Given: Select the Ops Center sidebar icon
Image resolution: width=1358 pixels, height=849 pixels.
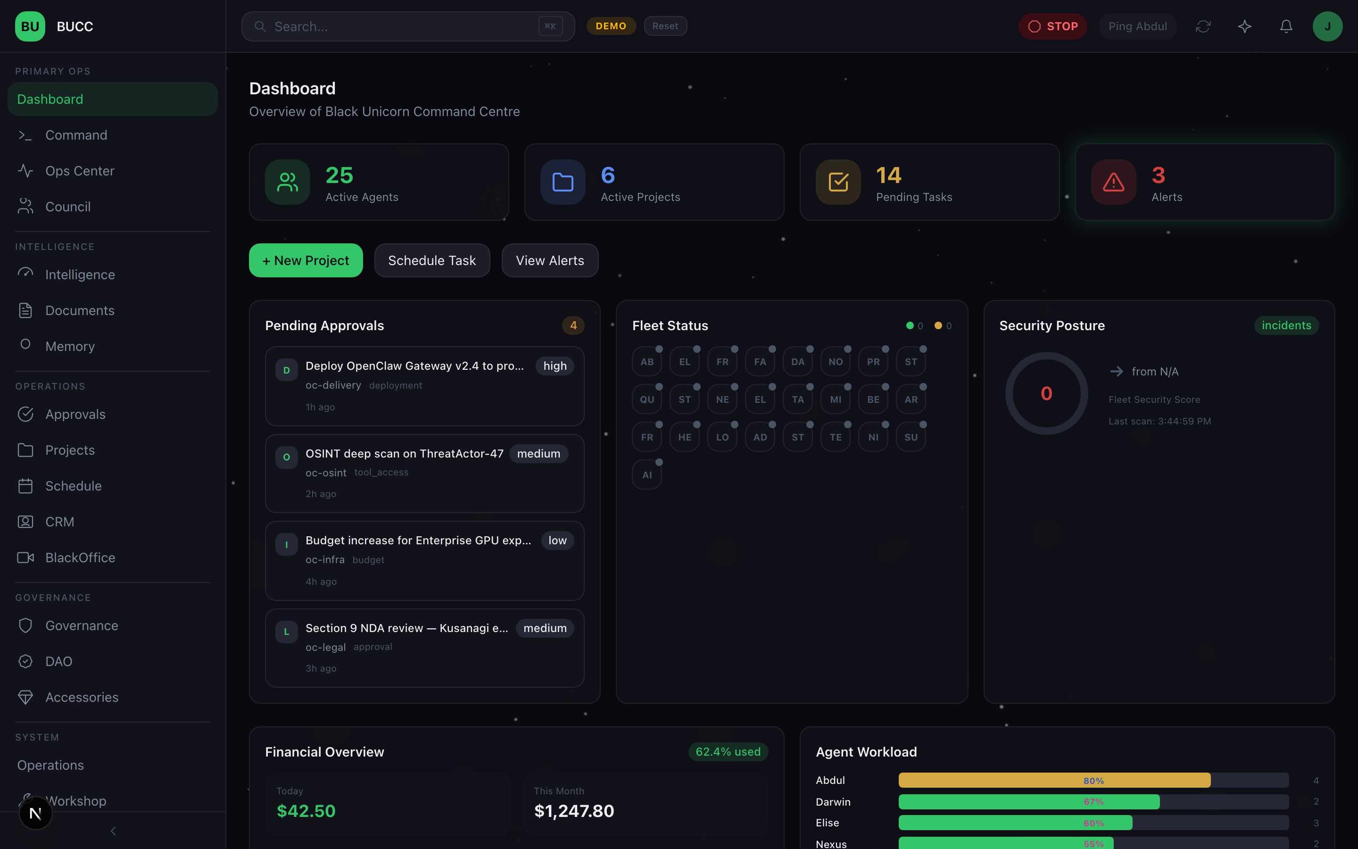Looking at the screenshot, I should coord(26,171).
